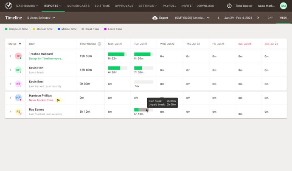Open the Download page
The height and width of the screenshot is (171, 292).
click(205, 6)
